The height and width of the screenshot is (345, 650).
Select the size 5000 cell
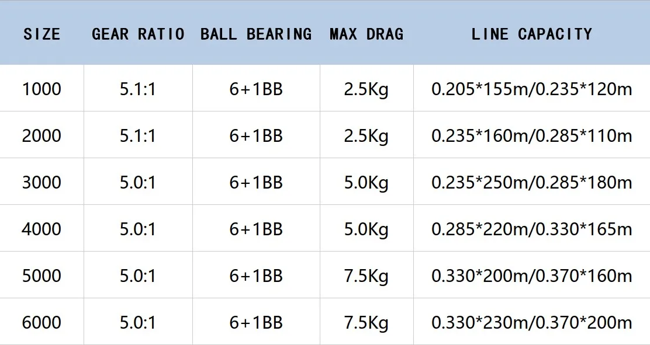tap(42, 276)
